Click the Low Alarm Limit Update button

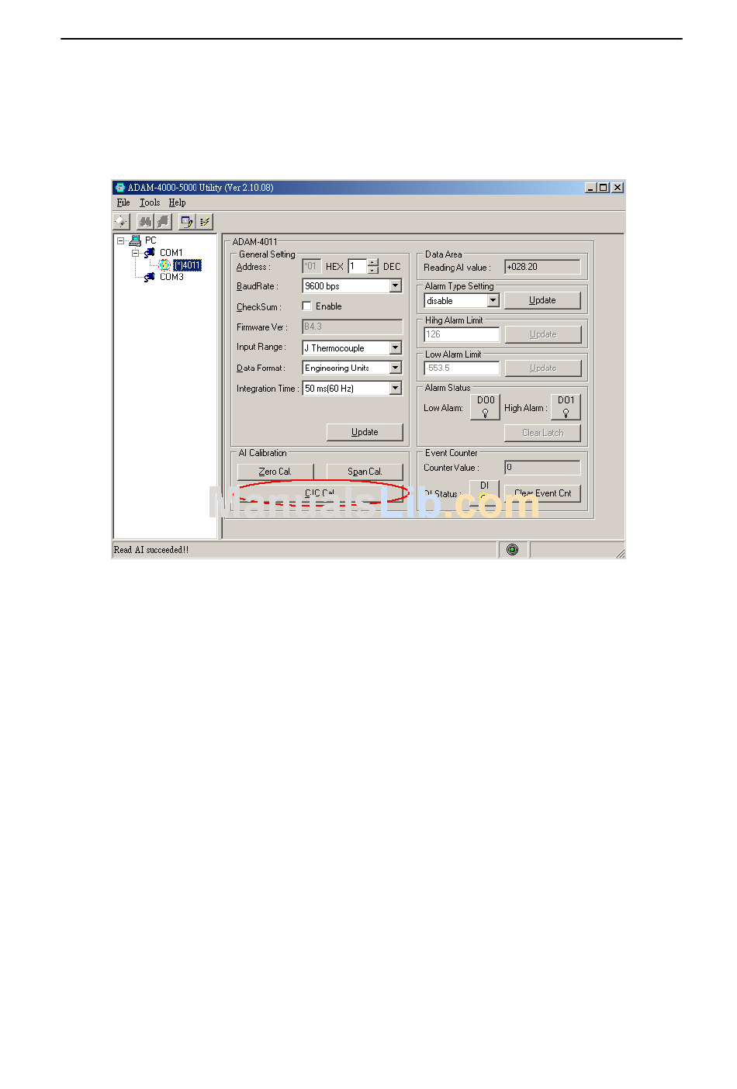coord(543,368)
